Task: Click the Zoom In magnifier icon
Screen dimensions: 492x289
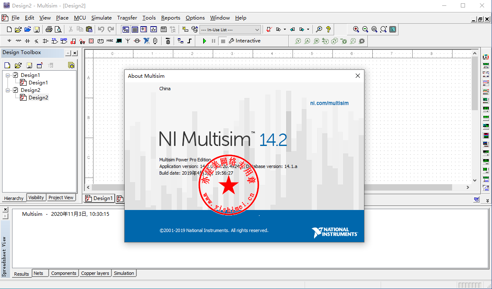Action: (x=356, y=30)
